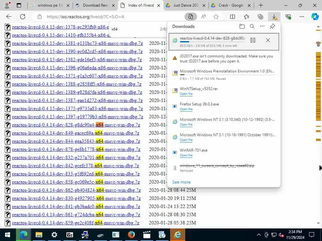Close the windows pe 1.0 tab

coord(68,6)
